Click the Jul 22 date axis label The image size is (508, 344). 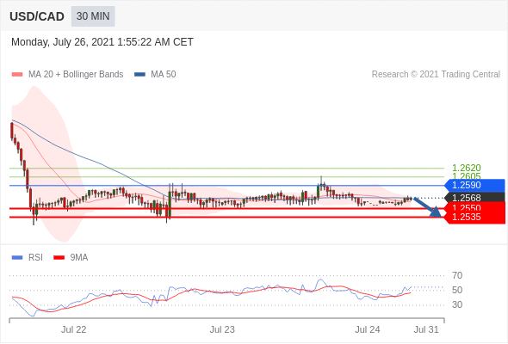[74, 329]
